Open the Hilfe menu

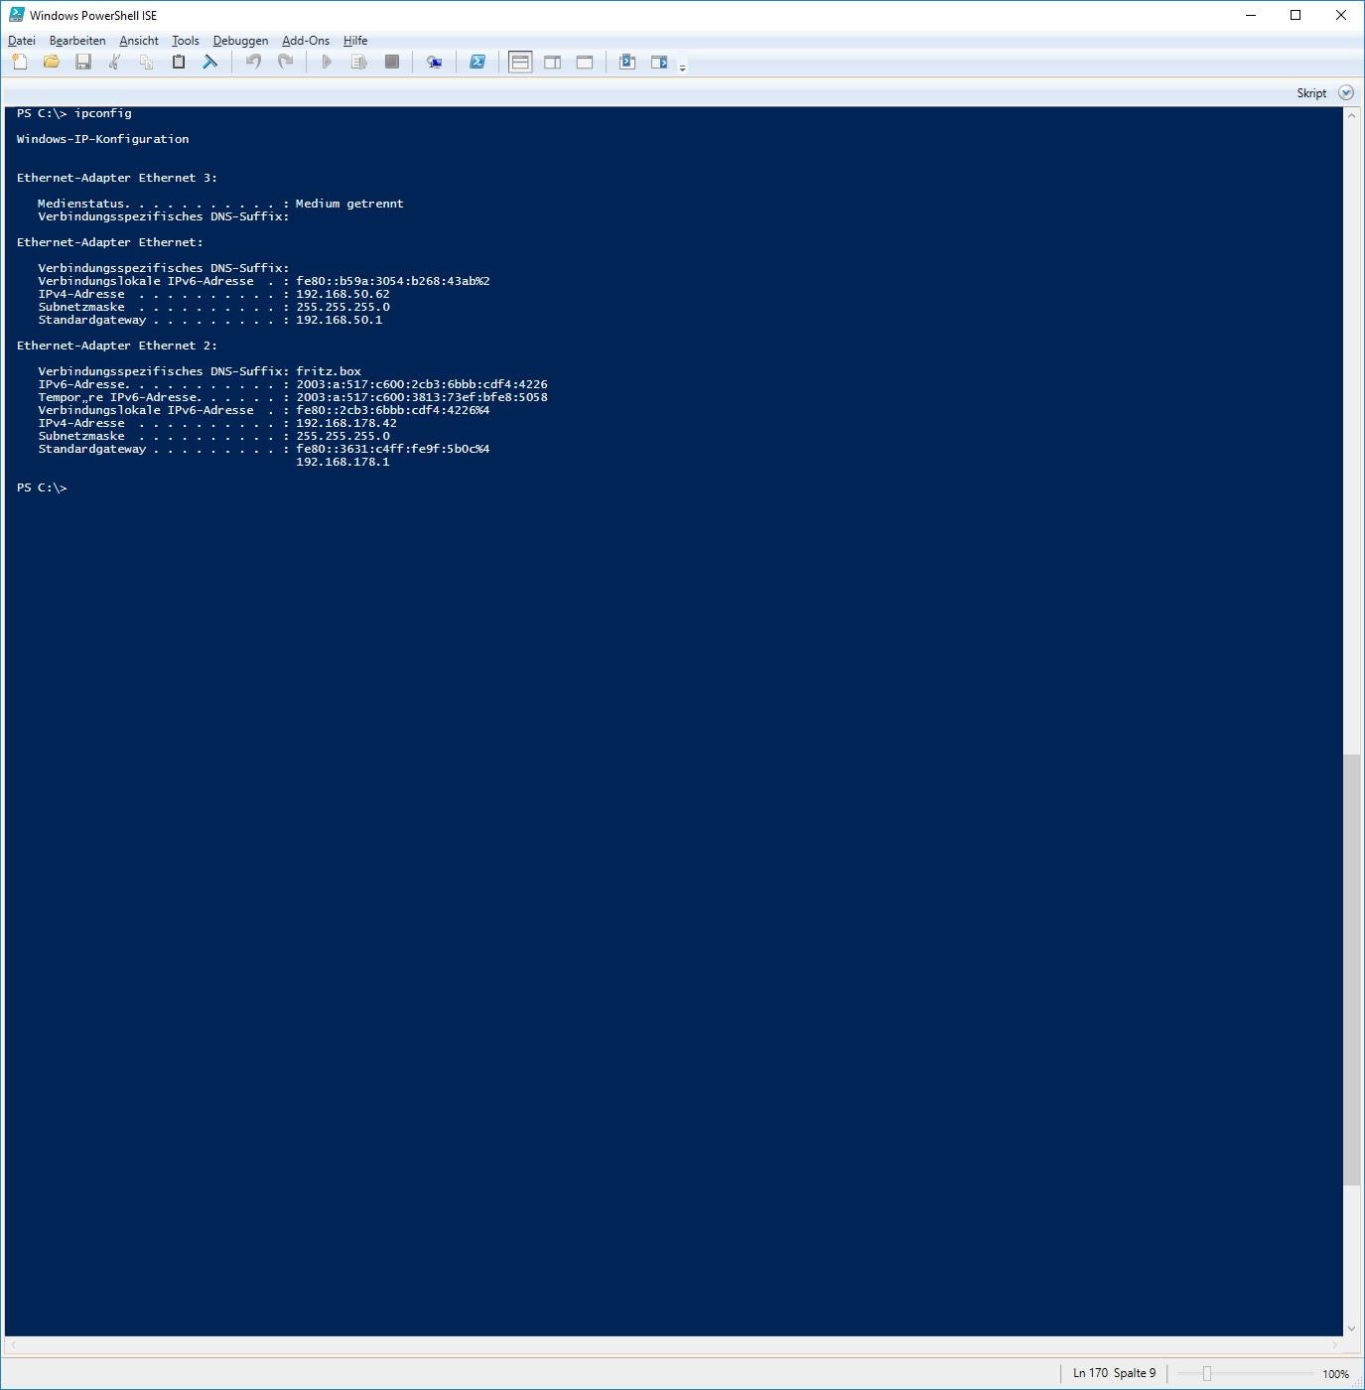pos(355,41)
